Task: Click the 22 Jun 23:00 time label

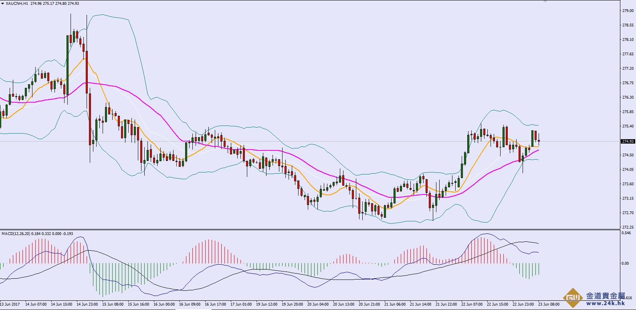Action: [x=523, y=304]
